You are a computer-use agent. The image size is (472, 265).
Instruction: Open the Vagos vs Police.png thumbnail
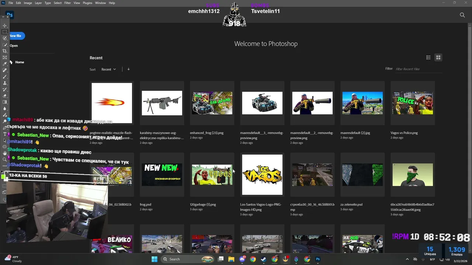413,103
